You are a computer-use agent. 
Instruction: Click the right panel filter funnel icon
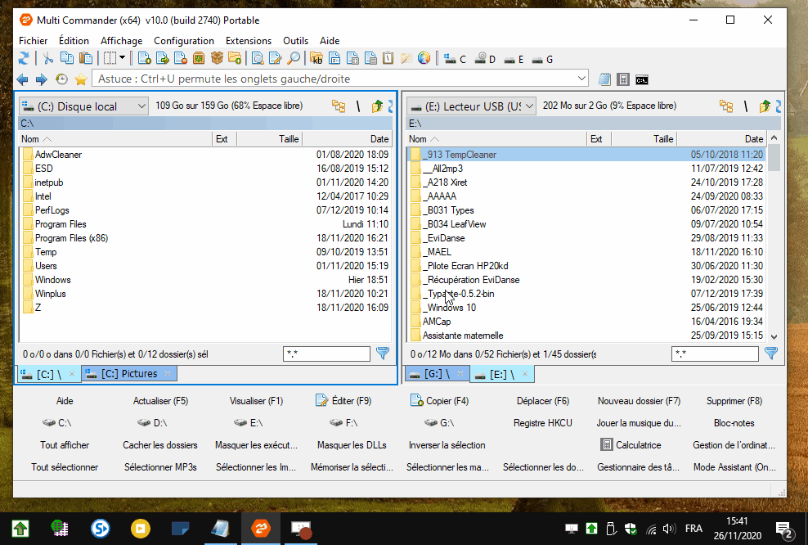771,354
